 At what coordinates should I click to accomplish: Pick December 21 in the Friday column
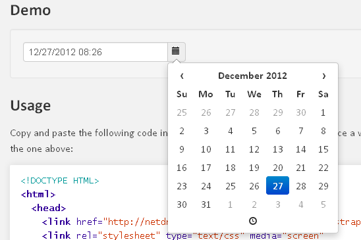(300, 168)
